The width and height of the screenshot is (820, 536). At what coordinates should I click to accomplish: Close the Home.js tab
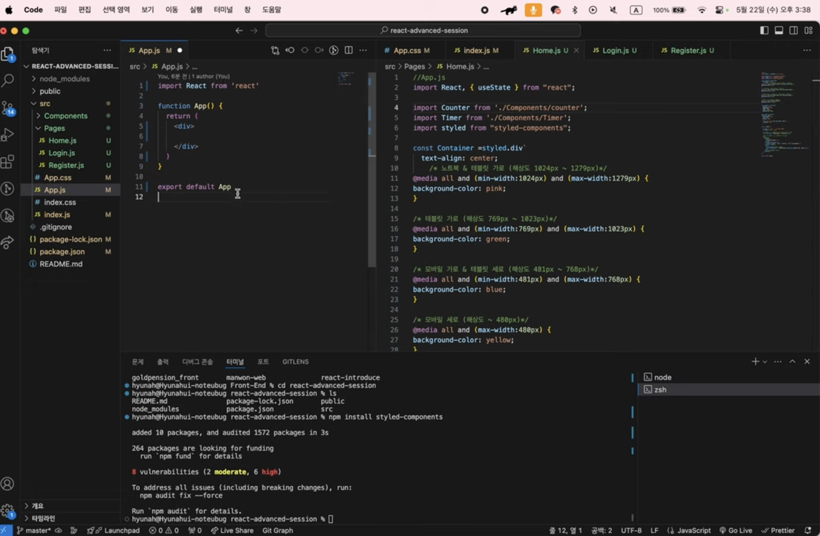click(x=576, y=50)
